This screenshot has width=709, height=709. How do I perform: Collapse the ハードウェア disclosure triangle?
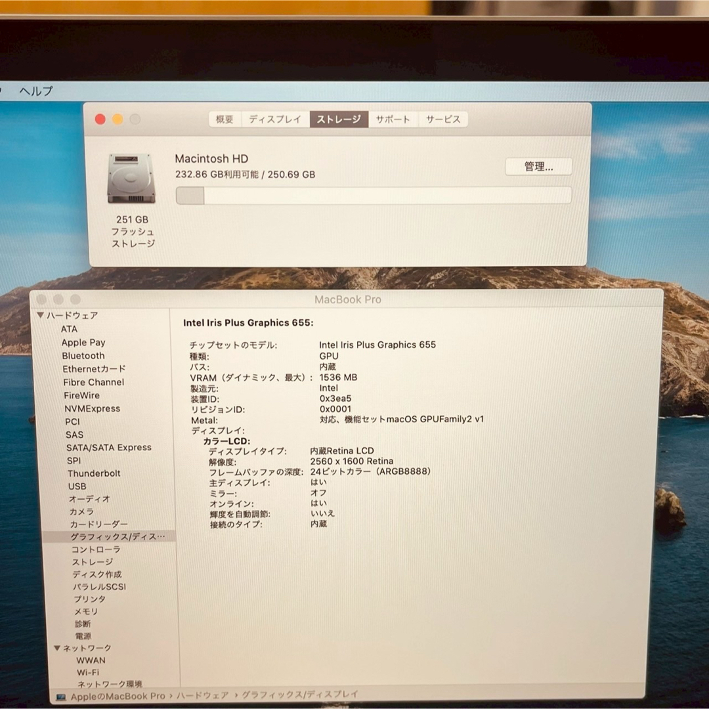coord(40,314)
